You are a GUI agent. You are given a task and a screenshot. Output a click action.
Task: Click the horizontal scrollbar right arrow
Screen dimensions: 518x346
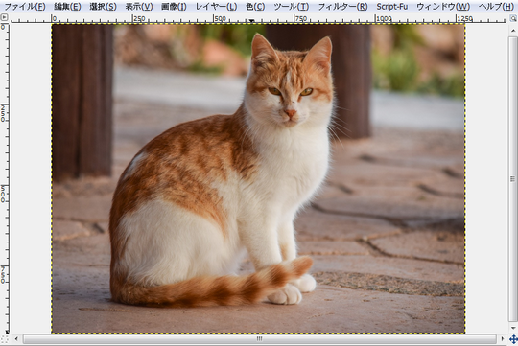(503, 339)
